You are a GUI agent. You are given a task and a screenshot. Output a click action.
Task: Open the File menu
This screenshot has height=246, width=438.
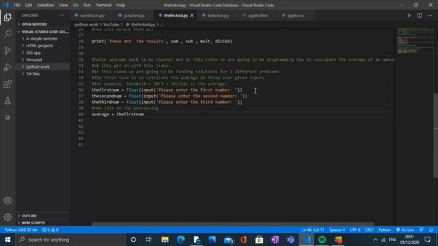coord(16,5)
